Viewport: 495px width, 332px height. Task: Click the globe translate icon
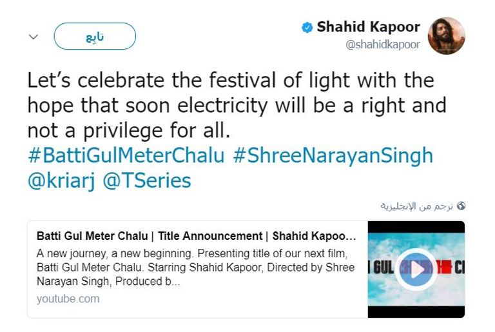460,206
